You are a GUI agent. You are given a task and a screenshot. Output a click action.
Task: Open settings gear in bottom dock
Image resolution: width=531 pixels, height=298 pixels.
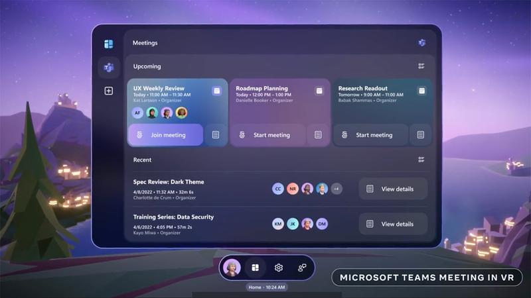279,268
